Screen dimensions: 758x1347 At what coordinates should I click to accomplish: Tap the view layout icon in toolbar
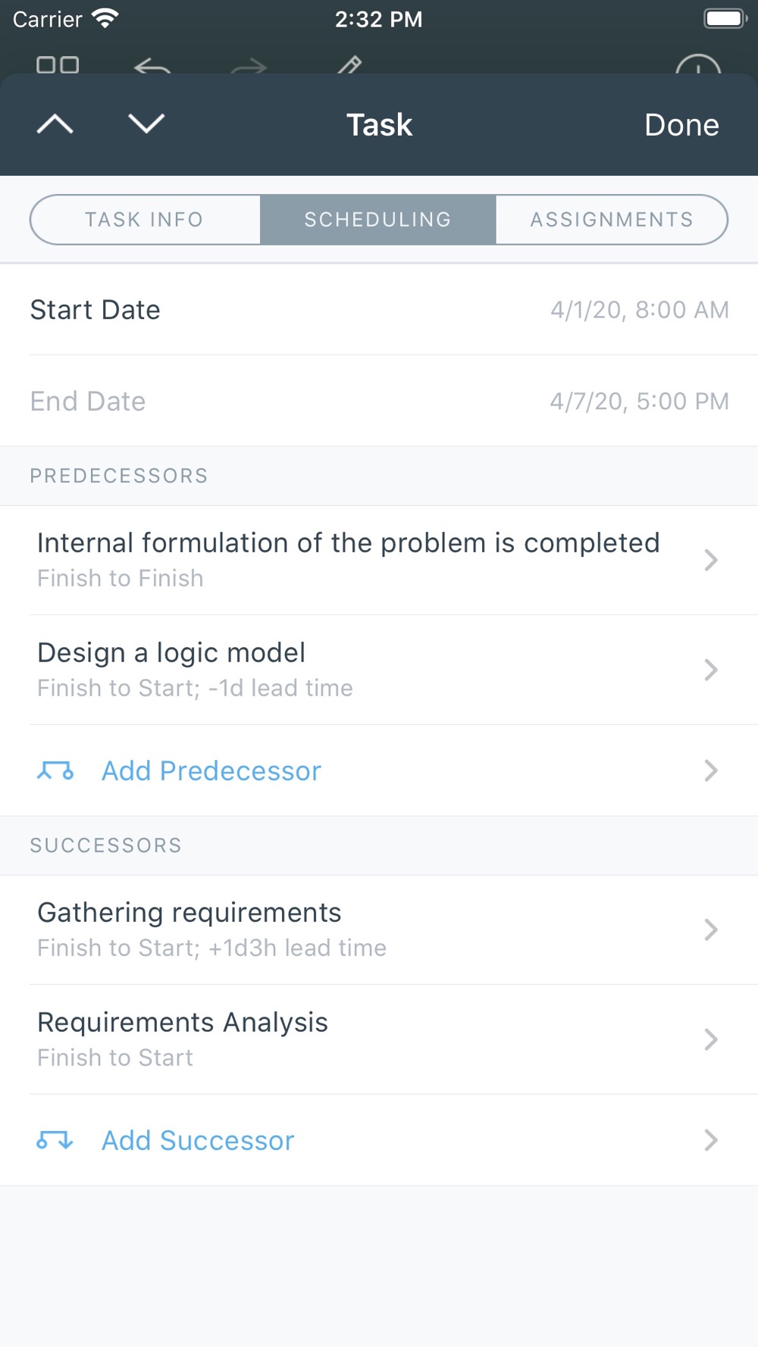(x=58, y=65)
